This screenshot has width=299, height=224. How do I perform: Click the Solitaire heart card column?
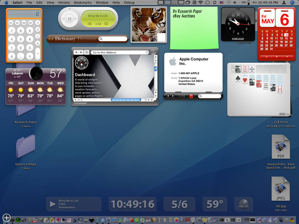click(245, 79)
